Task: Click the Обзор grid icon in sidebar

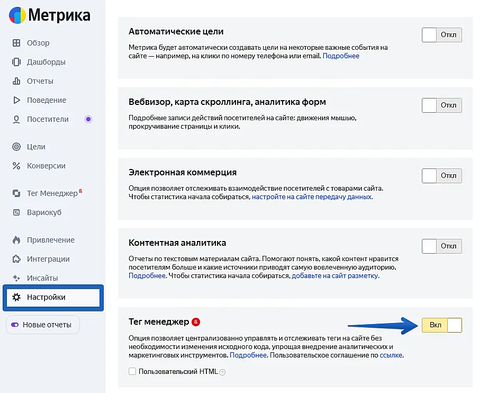Action: pos(16,43)
